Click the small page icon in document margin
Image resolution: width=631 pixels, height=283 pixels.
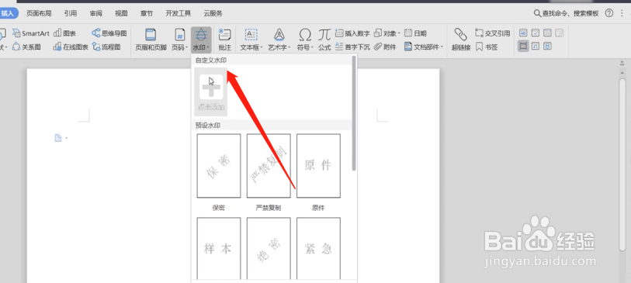click(x=58, y=138)
